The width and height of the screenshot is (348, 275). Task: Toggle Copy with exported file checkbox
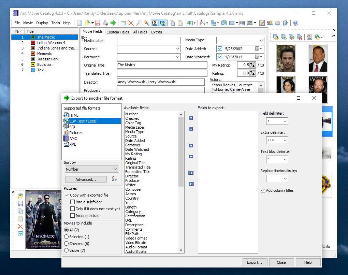[x=67, y=195]
